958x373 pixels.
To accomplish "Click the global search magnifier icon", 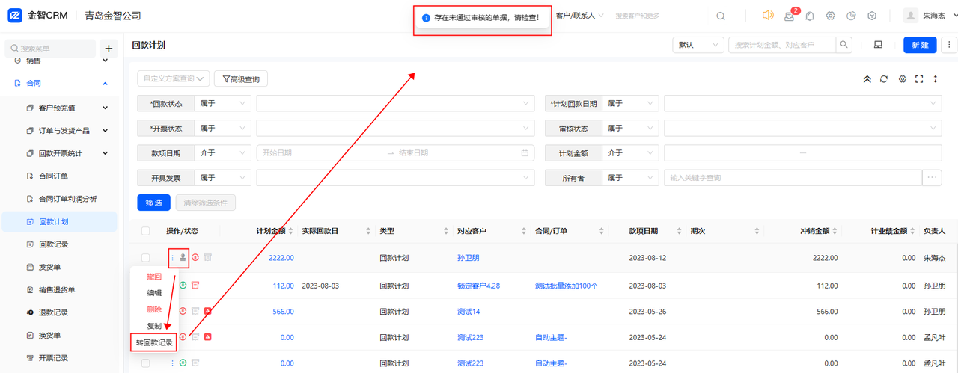I will [721, 16].
